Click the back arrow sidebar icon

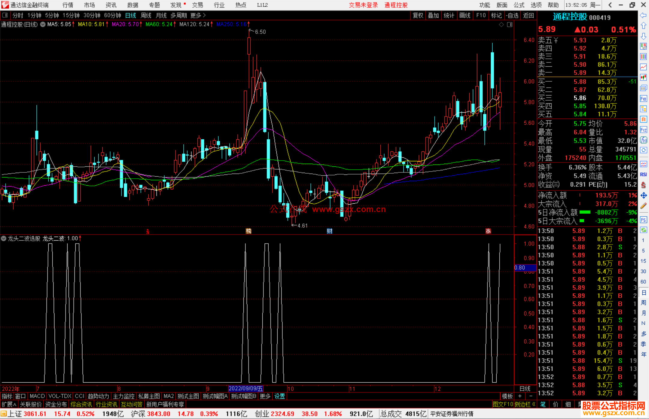click(643, 15)
